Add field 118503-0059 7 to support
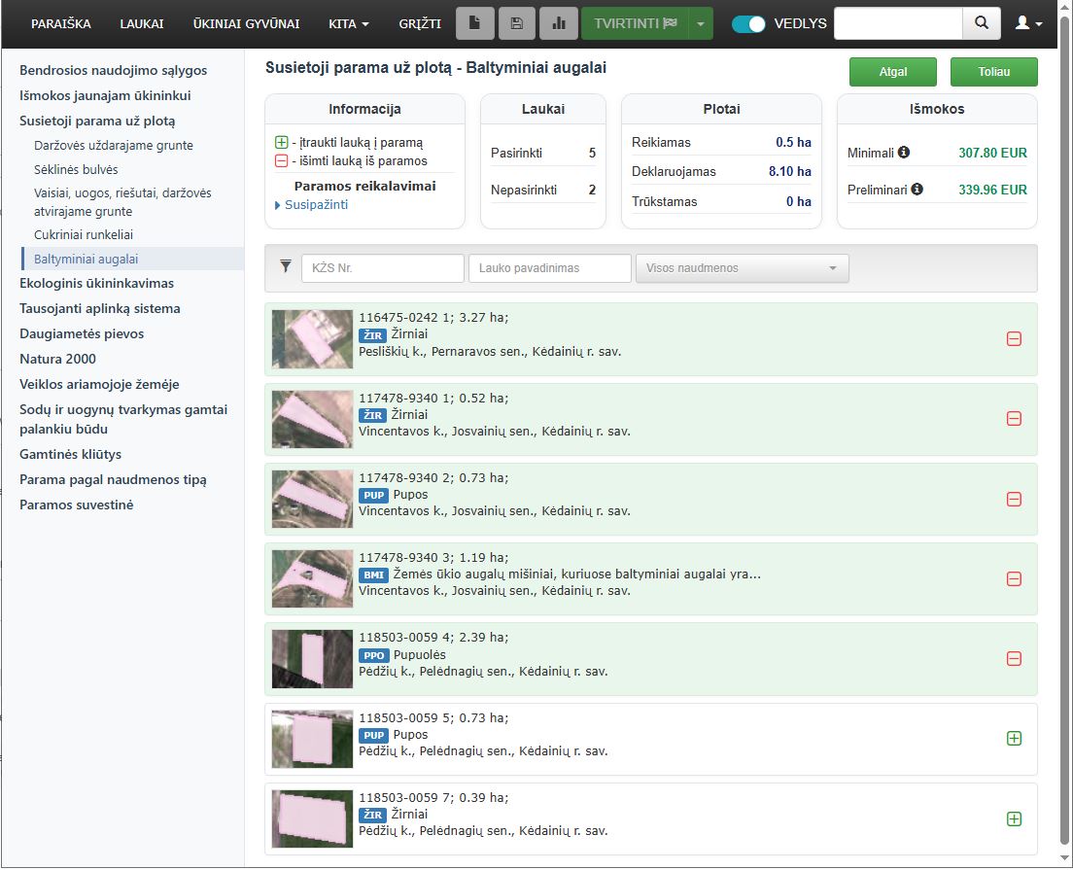This screenshot has width=1073, height=870. [x=1014, y=818]
